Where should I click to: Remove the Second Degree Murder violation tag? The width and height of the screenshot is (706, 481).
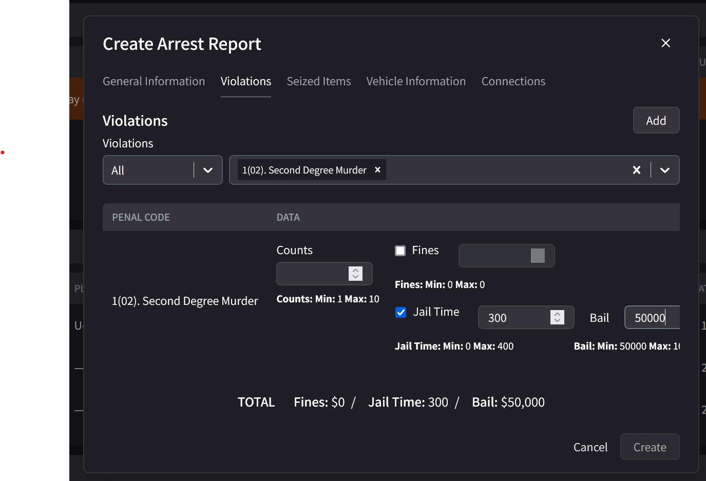pos(377,169)
